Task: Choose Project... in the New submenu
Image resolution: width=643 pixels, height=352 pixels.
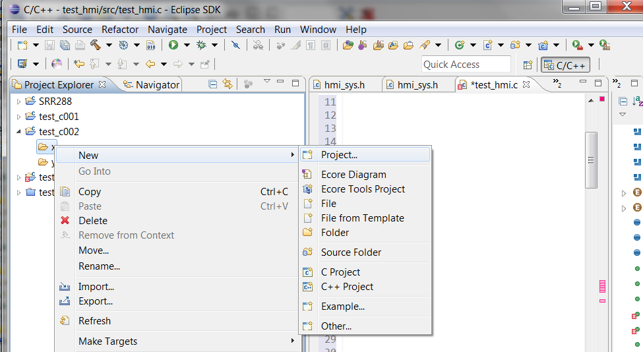Action: click(365, 155)
